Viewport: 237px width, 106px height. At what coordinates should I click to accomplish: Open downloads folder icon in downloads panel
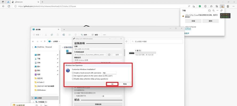(x=210, y=11)
